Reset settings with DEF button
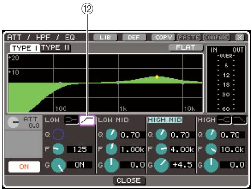This screenshot has height=189, width=252. [x=134, y=37]
